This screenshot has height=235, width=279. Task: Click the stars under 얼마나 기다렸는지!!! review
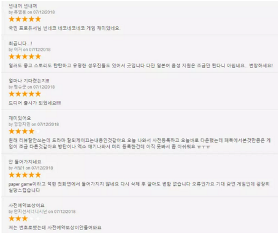pyautogui.click(x=25, y=94)
